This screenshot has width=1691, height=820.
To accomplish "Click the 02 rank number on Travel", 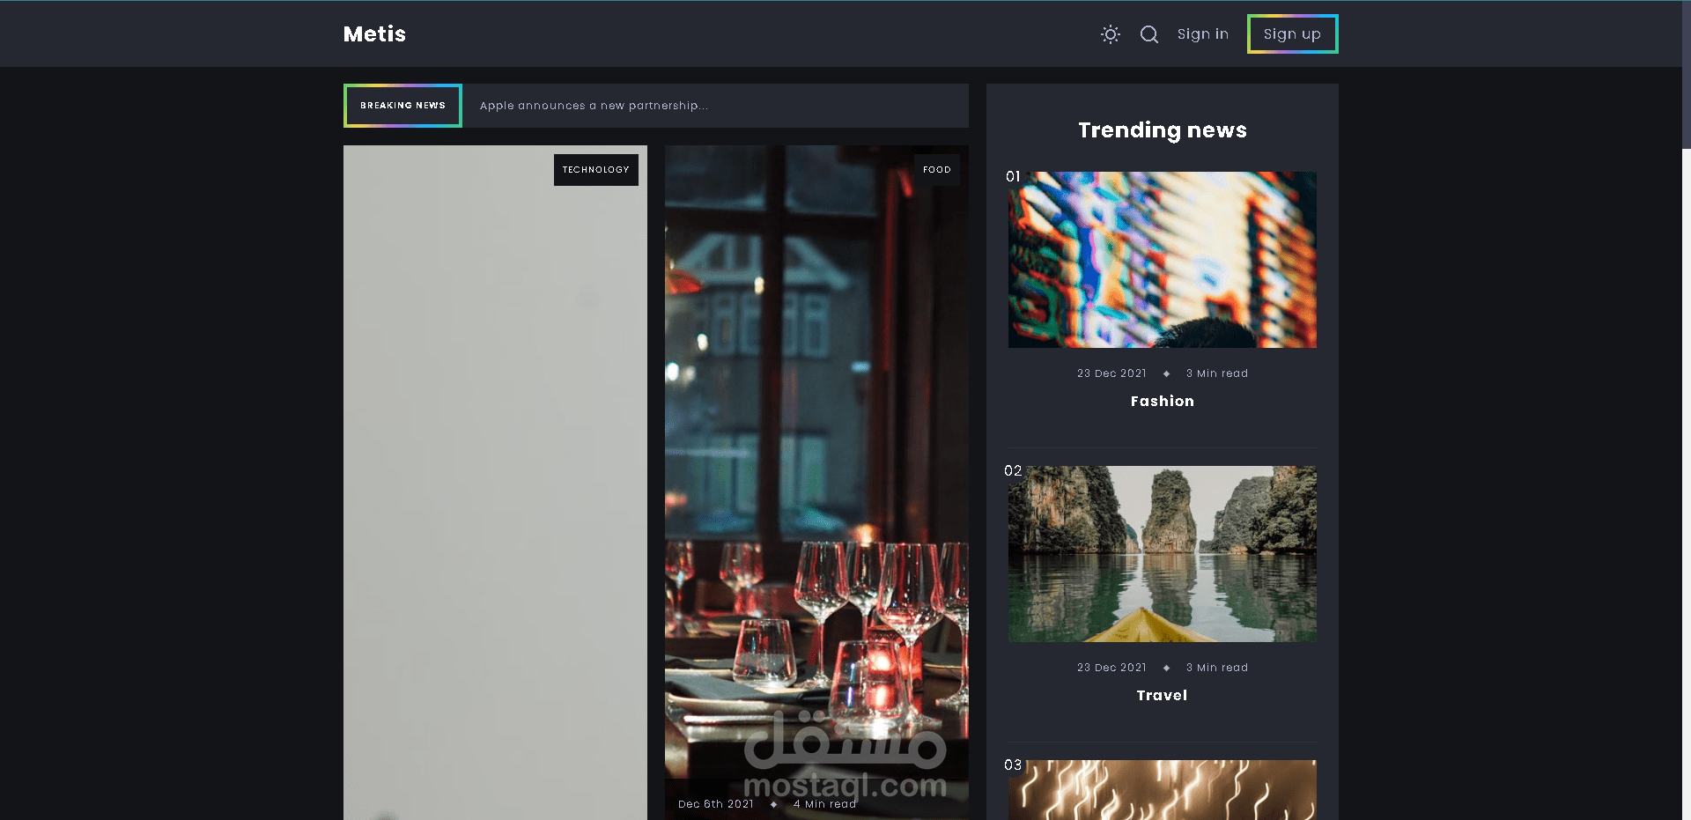I will click(x=1013, y=471).
